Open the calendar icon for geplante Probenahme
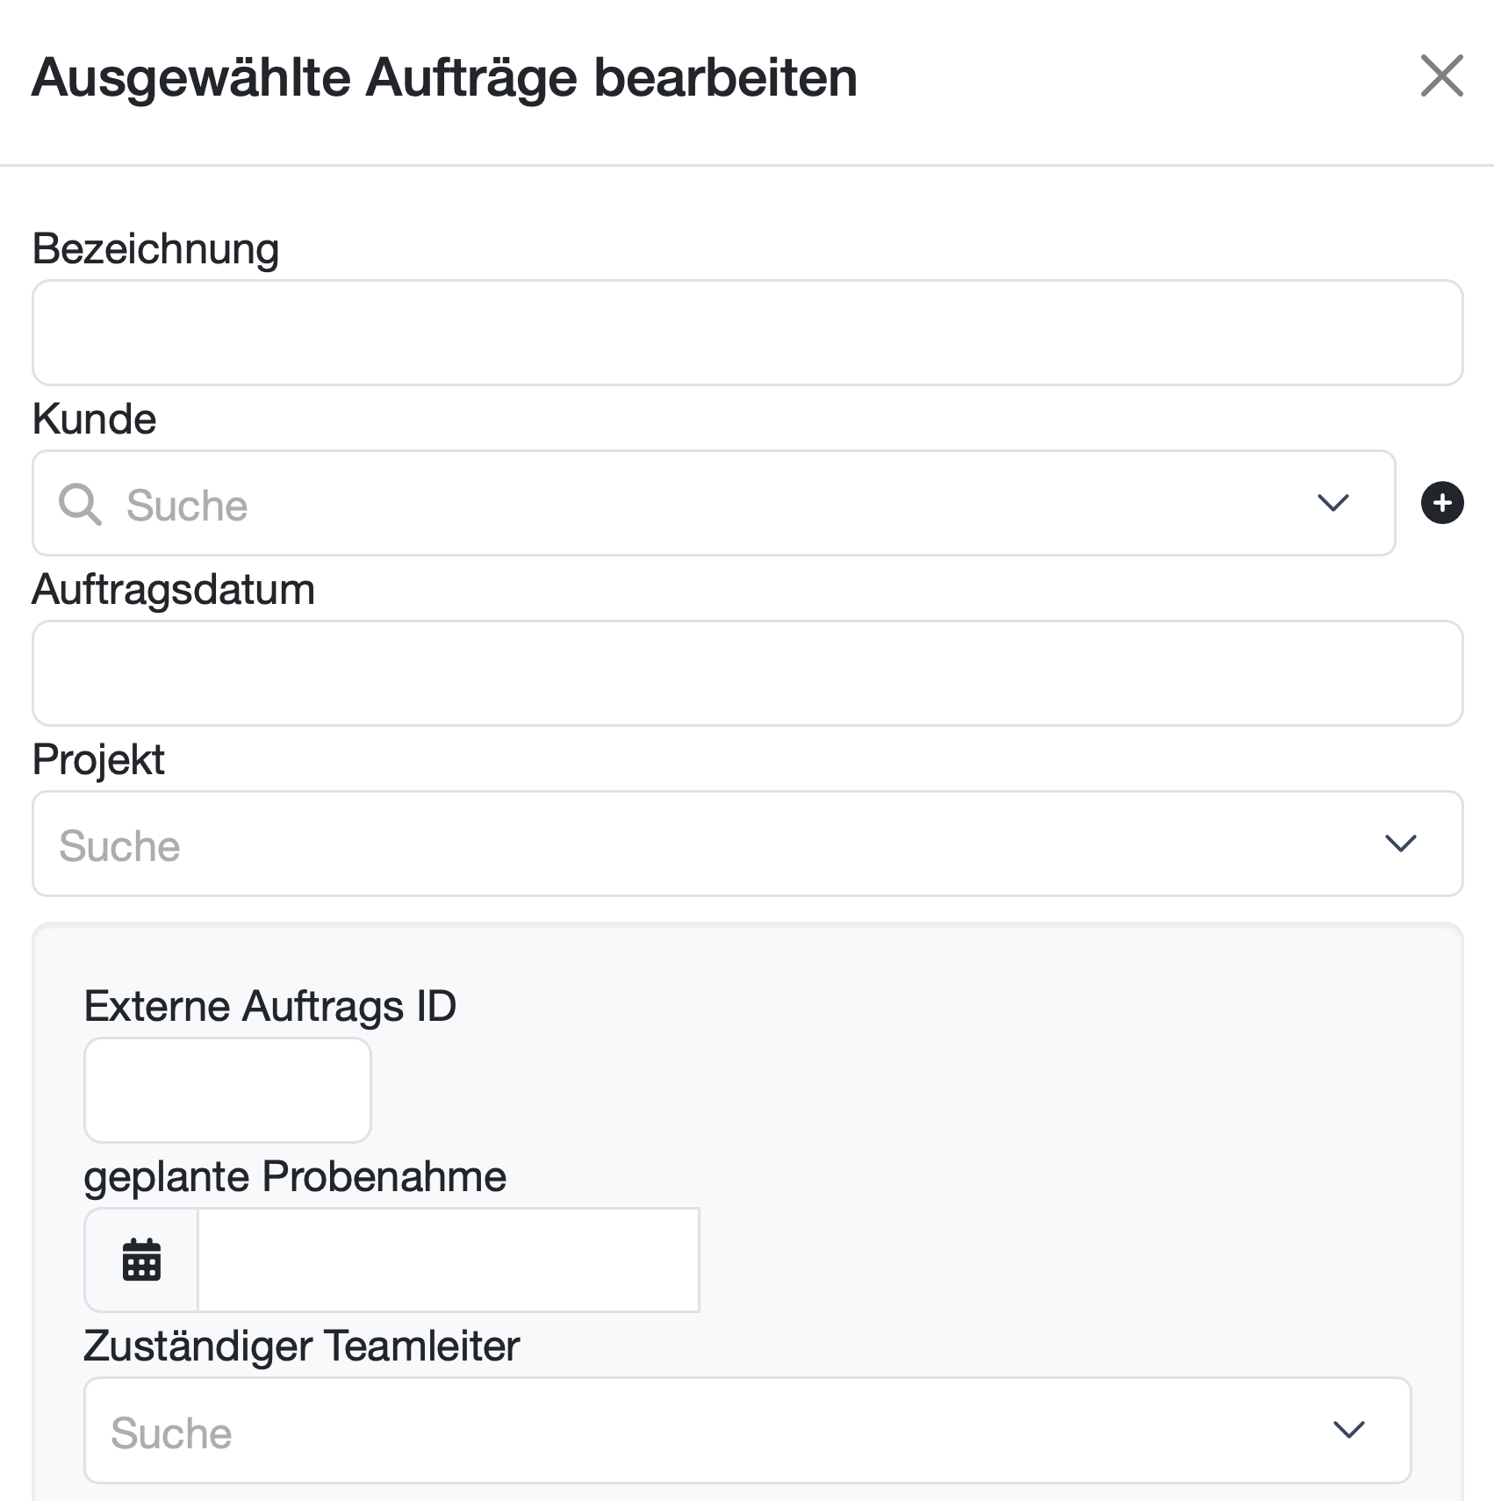The width and height of the screenshot is (1494, 1501). [141, 1260]
